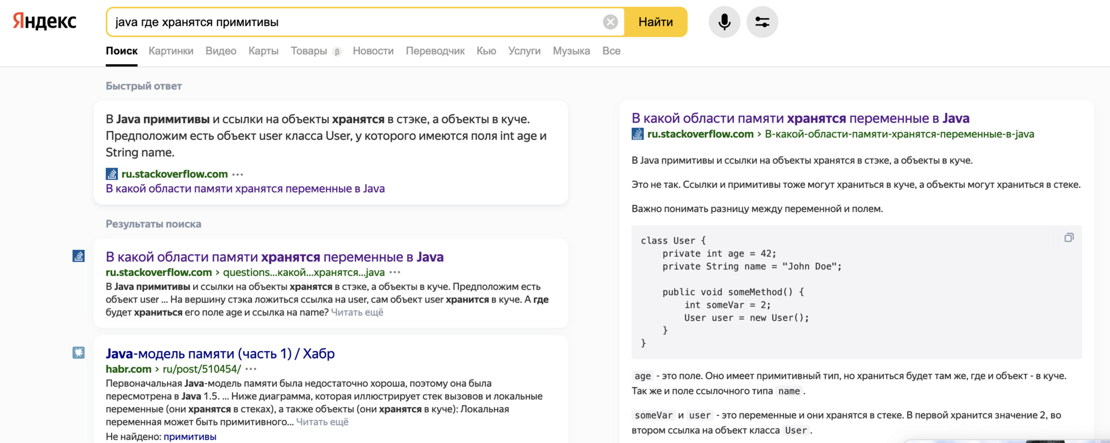Click the 'Быстрый ответ' heading
The height and width of the screenshot is (443, 1110).
144,86
